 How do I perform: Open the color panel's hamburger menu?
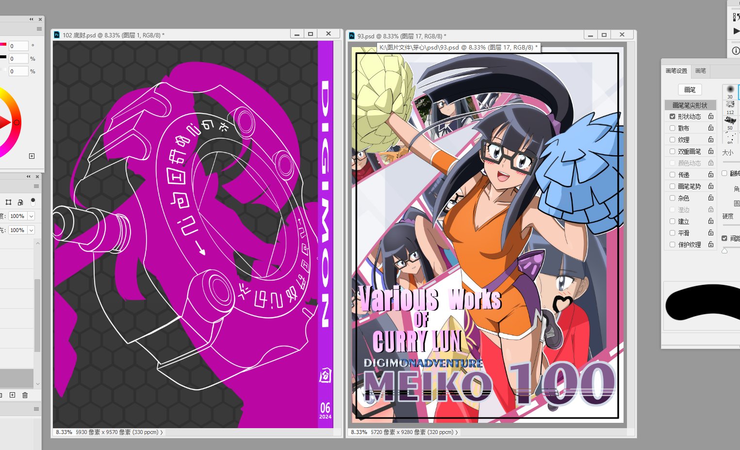(39, 29)
